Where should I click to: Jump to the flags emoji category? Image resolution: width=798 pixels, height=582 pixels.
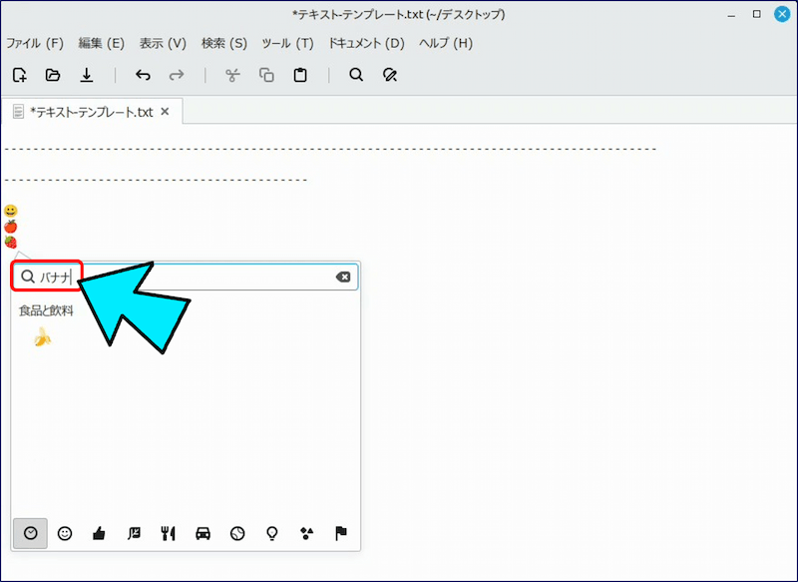[341, 533]
